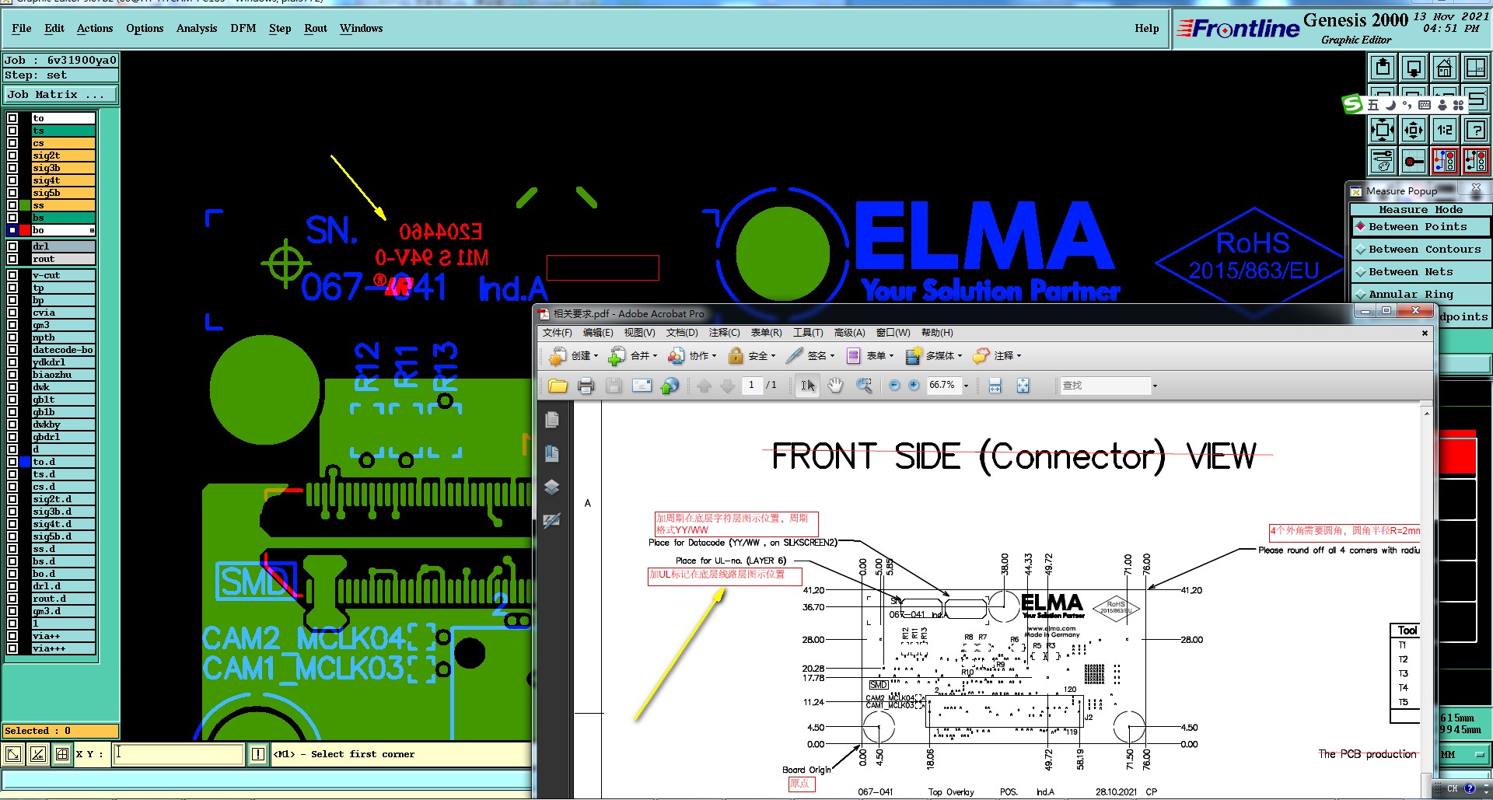Click the snap-to-pad grid icon
The height and width of the screenshot is (800, 1493).
click(x=1414, y=161)
